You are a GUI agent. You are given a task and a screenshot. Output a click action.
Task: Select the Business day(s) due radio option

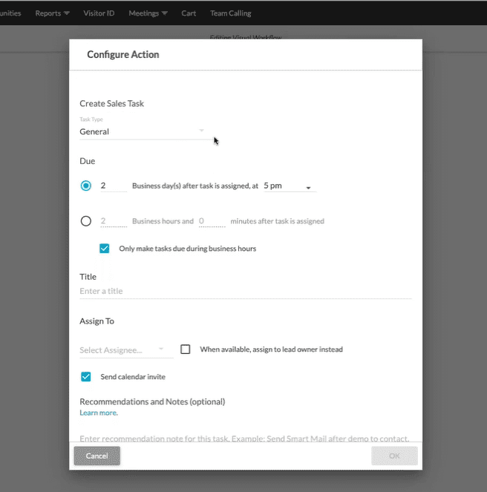pos(86,186)
